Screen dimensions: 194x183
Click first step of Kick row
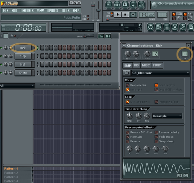42,48
